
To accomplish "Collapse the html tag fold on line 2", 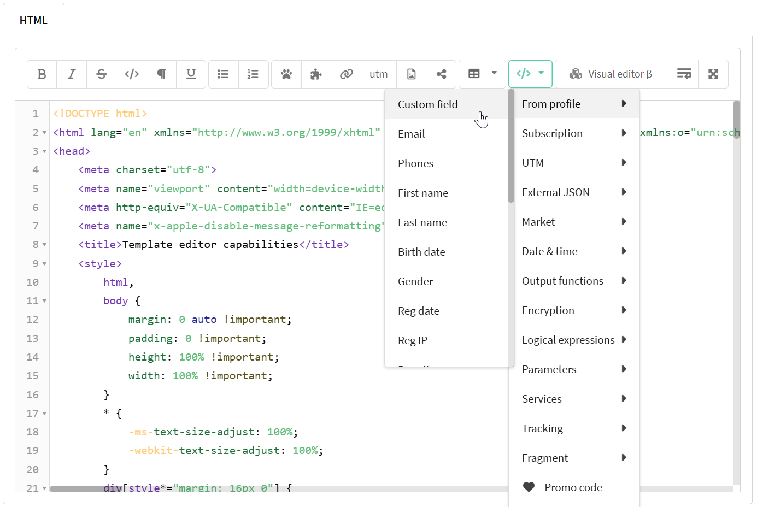I will (x=44, y=133).
